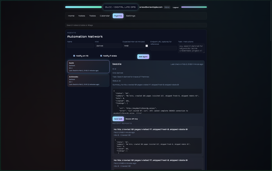Click the Task / instructions text area

coord(191,48)
